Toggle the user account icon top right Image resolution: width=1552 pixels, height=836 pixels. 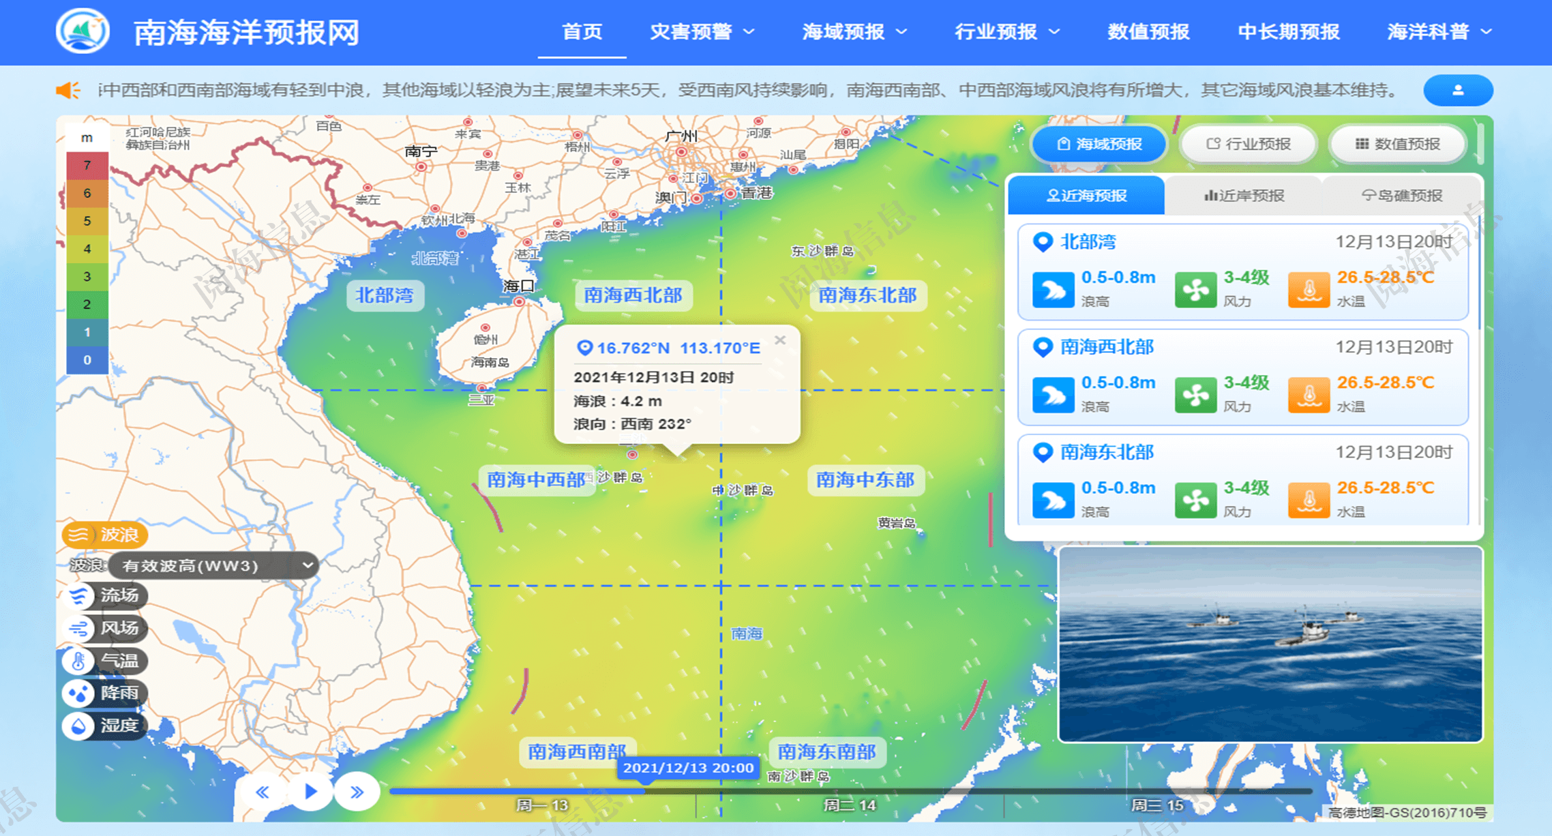[x=1459, y=89]
